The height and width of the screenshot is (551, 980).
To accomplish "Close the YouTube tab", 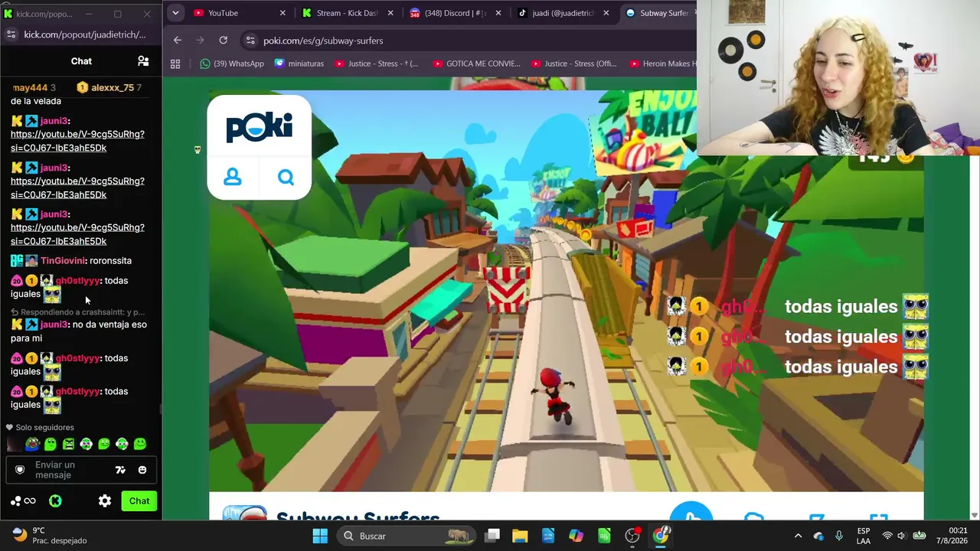I will 283,13.
